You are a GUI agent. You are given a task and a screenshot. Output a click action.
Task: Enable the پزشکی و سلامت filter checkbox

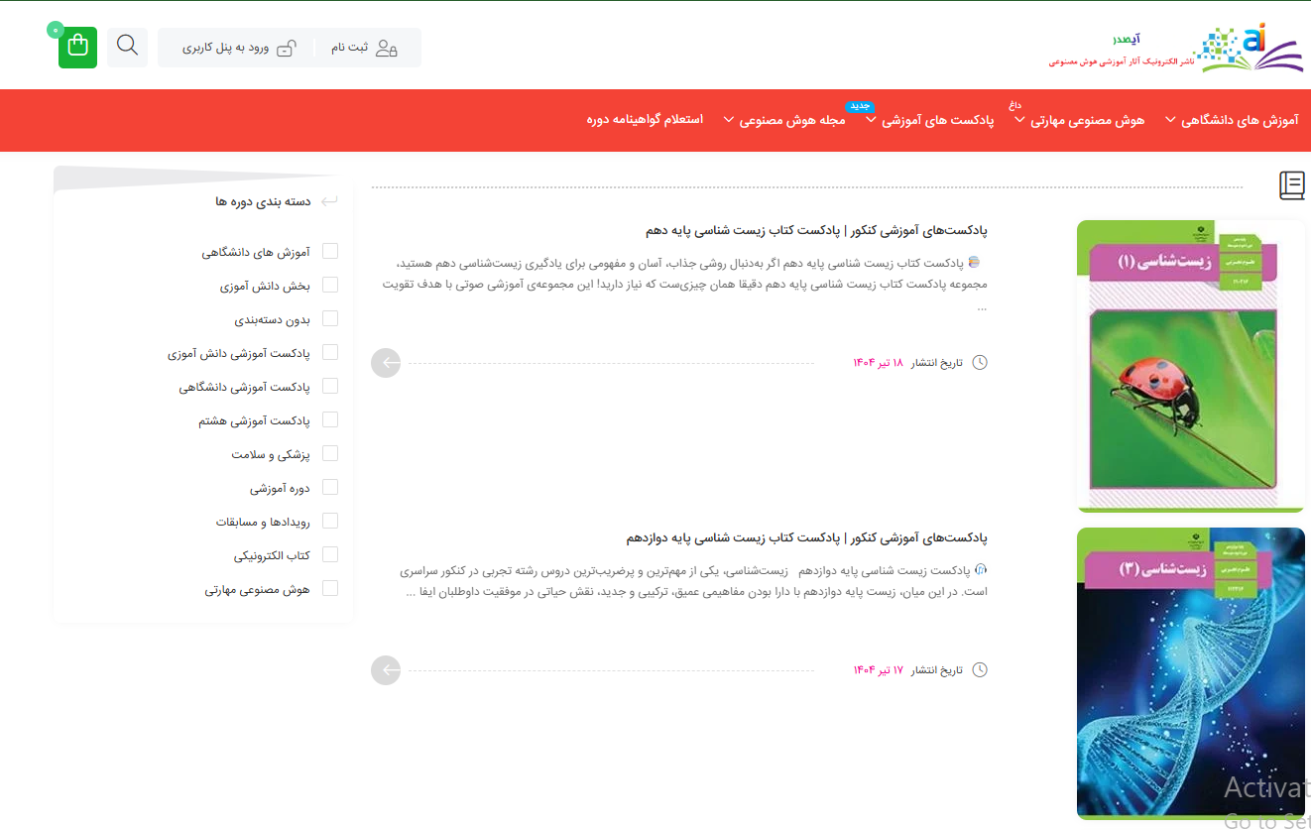(330, 454)
